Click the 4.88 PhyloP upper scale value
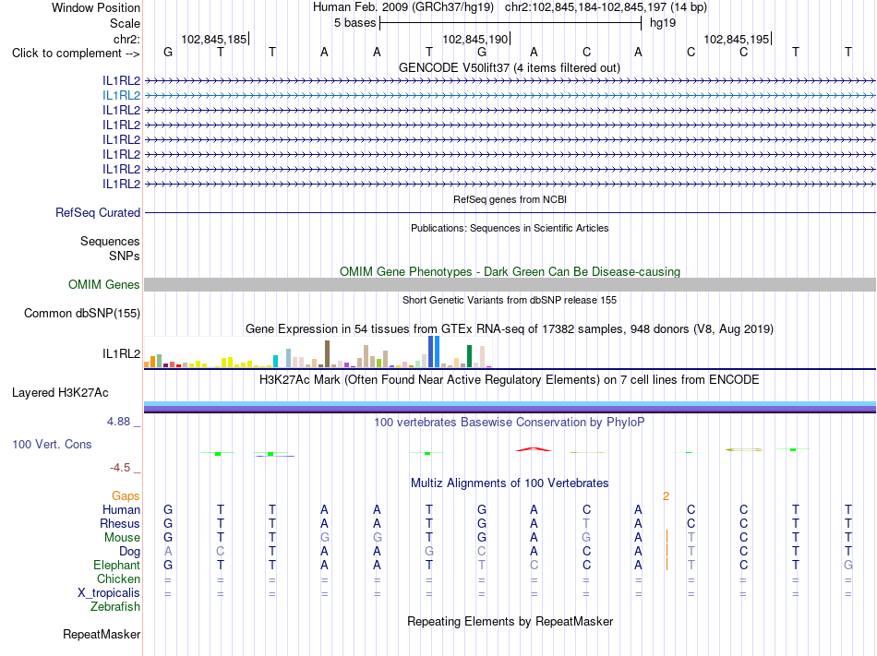877x656 pixels. point(118,422)
